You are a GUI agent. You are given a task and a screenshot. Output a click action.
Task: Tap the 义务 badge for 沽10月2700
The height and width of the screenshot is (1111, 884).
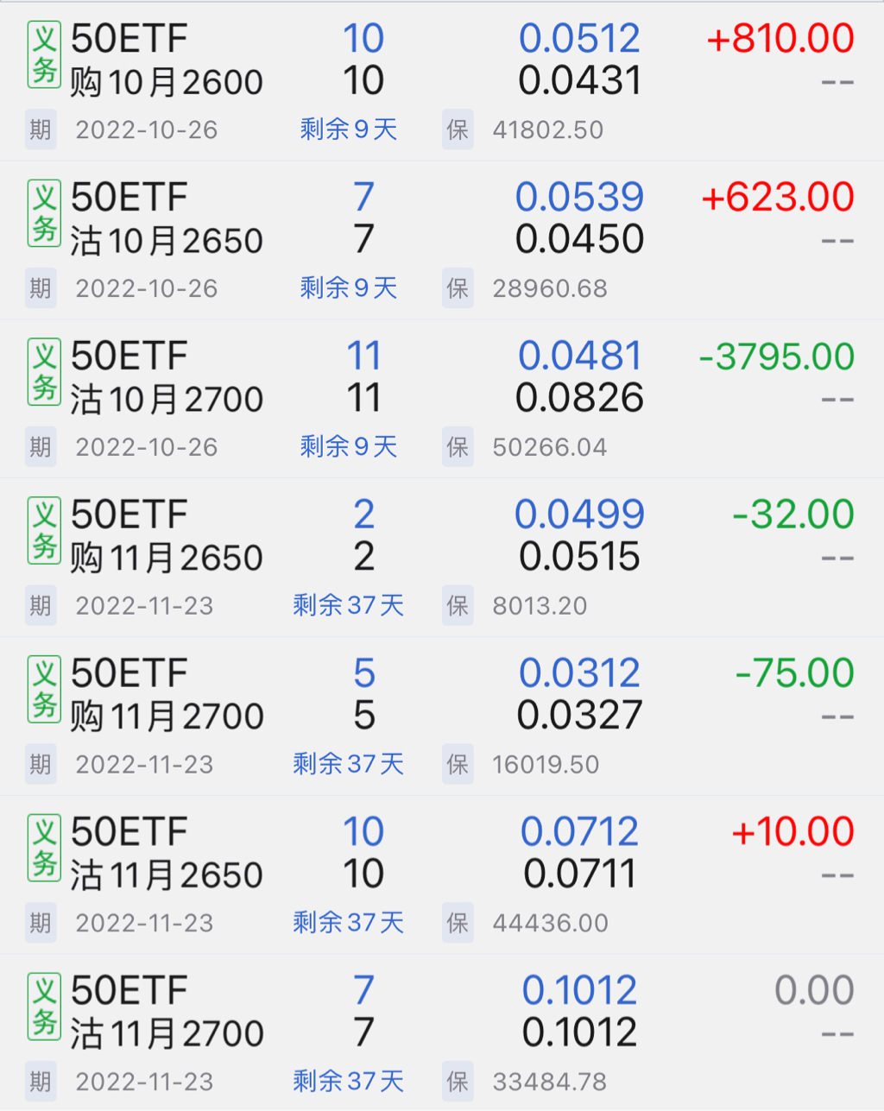[44, 372]
